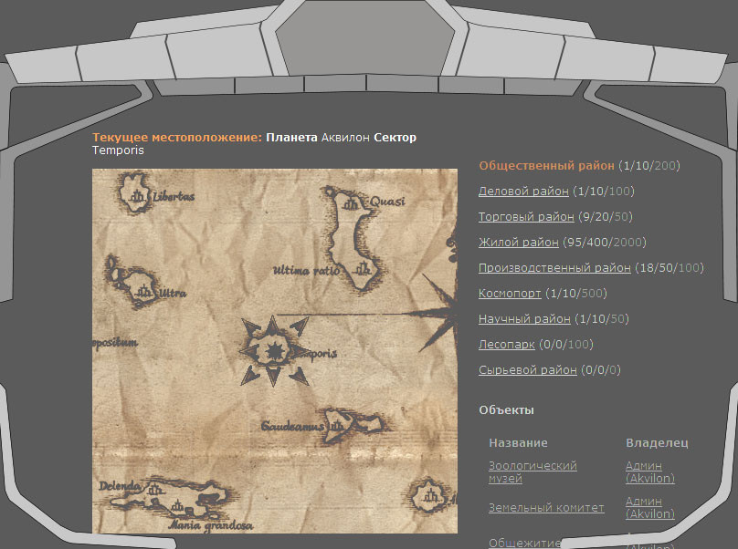Select the Quasi port icon on the map
Image resolution: width=738 pixels, height=549 pixels.
(351, 203)
